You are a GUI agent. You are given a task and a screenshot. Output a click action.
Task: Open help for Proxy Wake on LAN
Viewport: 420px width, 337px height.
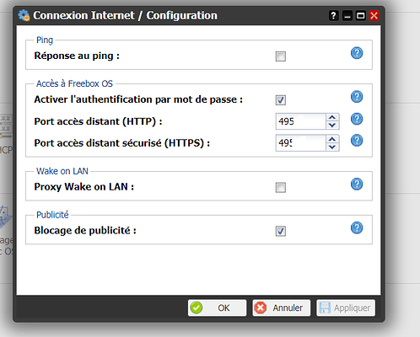click(357, 185)
